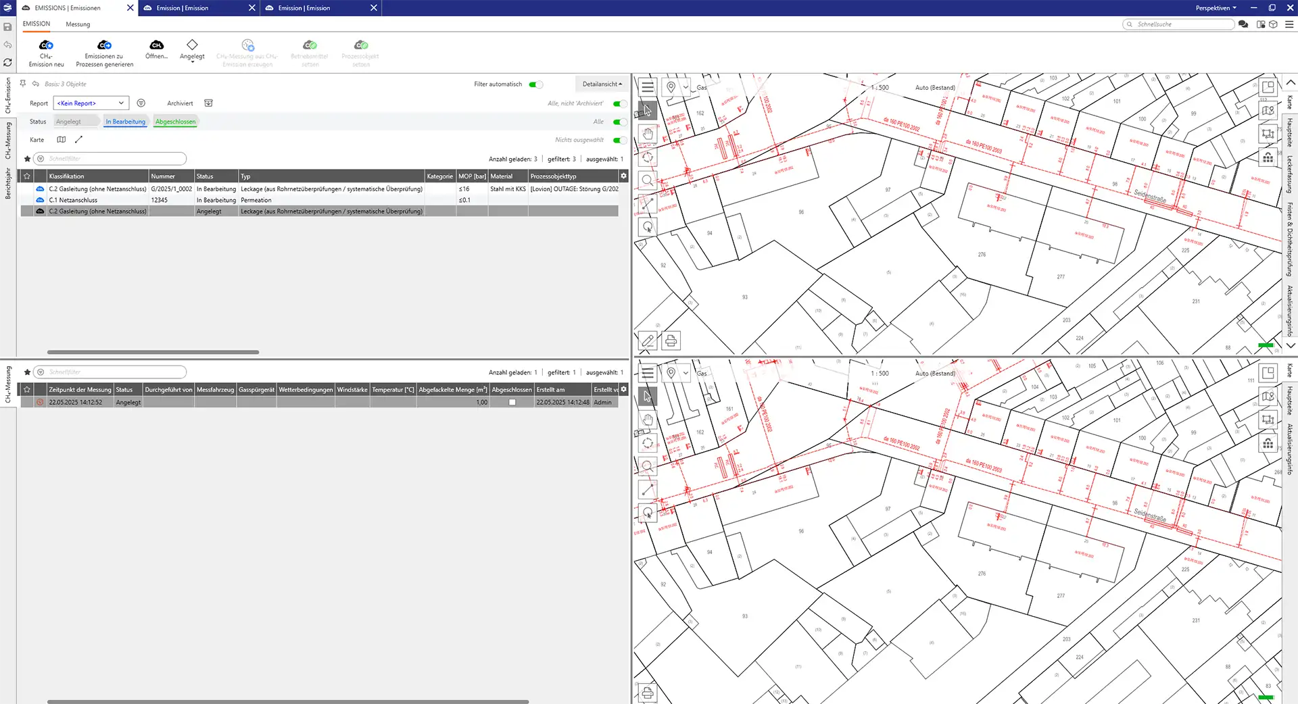This screenshot has width=1298, height=704.
Task: Expand the Perspektiven dropdown
Action: pos(1216,8)
